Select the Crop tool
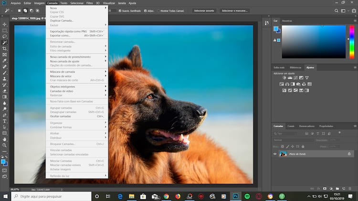 coord(5,49)
